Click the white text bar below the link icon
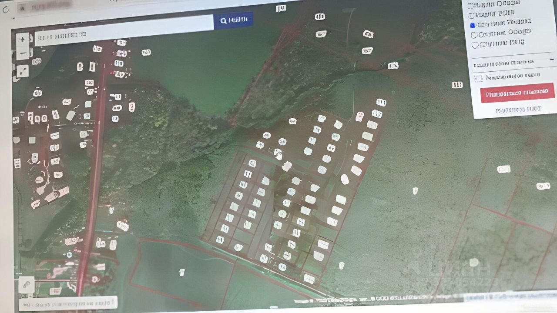The image size is (557, 313). [x=68, y=303]
